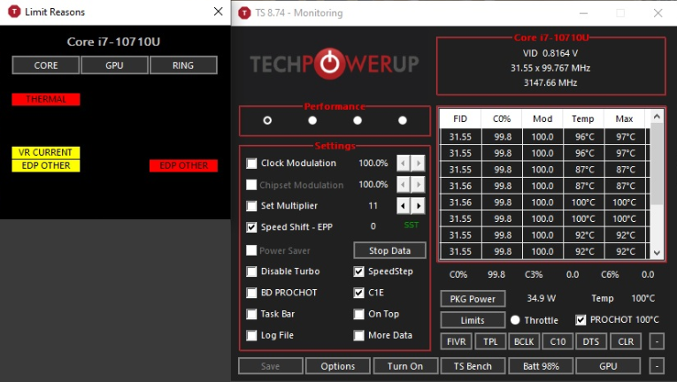
Task: Open the Options dialog
Action: [x=338, y=366]
